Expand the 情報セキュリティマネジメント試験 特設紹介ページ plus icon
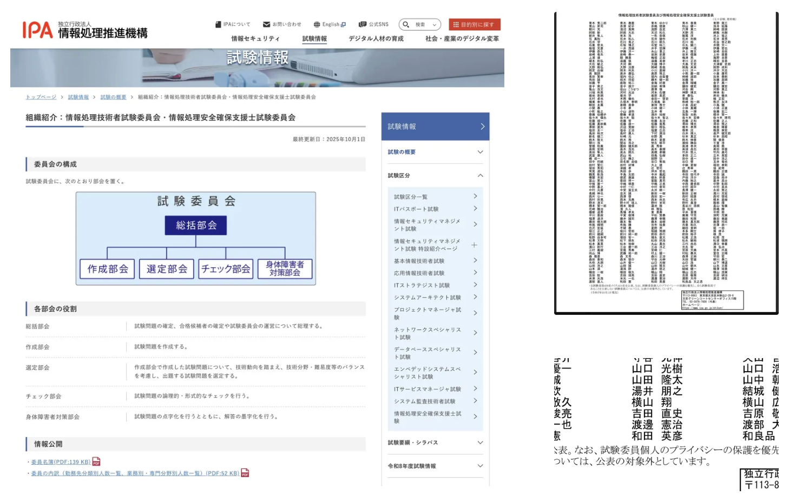Viewport: 789px width, 502px height. point(474,245)
